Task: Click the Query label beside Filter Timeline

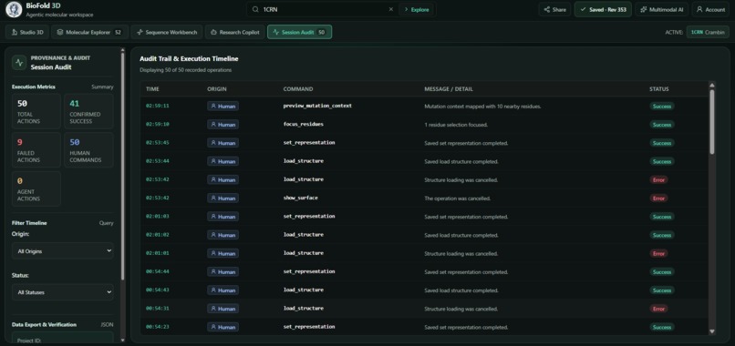Action: click(107, 223)
